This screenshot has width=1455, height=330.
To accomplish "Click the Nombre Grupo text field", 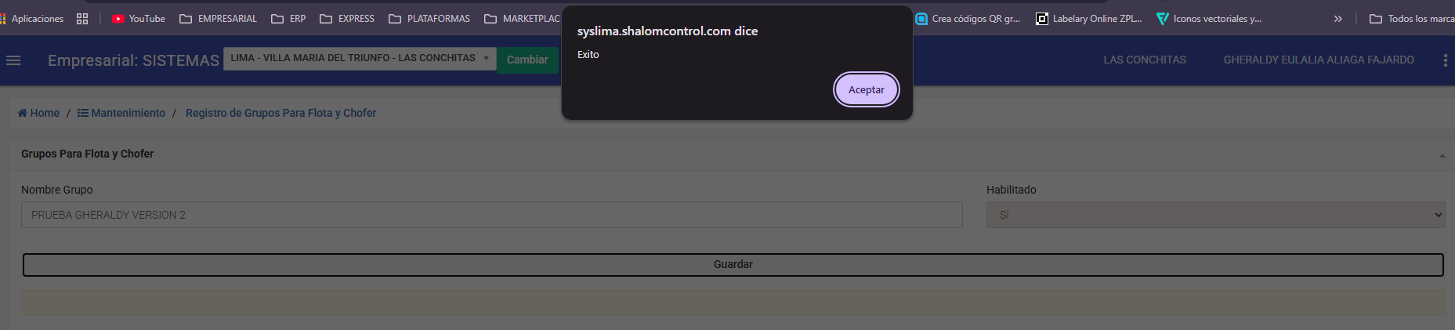I will tap(491, 215).
